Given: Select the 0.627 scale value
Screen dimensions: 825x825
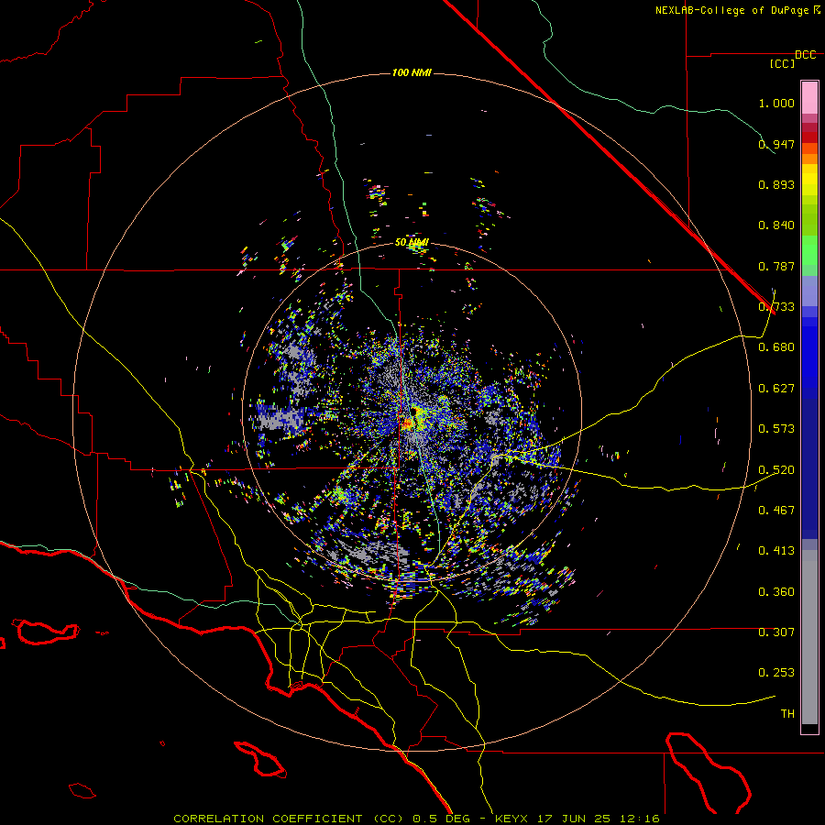Looking at the screenshot, I should pos(776,389).
